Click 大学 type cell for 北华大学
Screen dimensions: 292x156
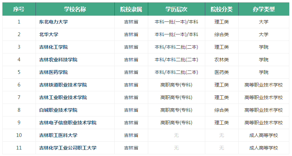point(264,34)
